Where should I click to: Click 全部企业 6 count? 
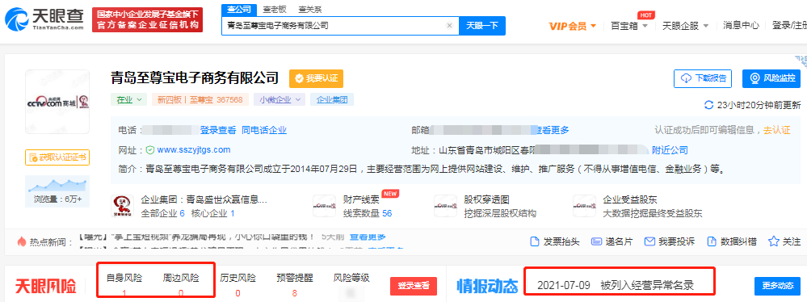pos(162,213)
